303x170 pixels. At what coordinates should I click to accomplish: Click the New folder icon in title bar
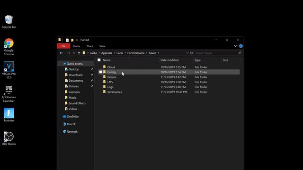[72, 40]
